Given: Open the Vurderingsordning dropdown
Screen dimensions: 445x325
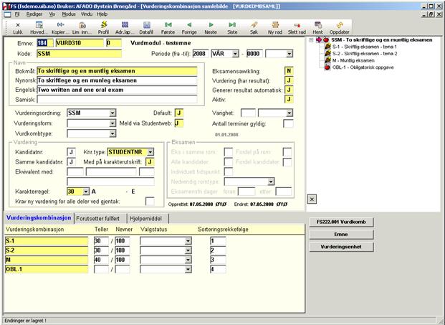Looking at the screenshot, I should [113, 113].
